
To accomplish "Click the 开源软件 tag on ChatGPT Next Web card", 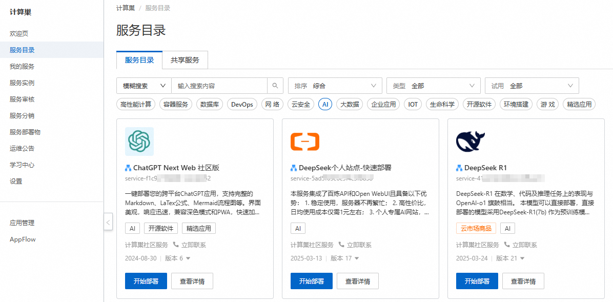I will click(161, 229).
